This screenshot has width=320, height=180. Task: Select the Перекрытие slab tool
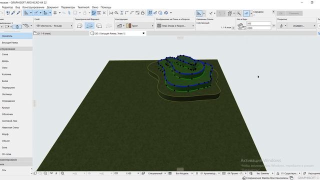[x=16, y=87]
